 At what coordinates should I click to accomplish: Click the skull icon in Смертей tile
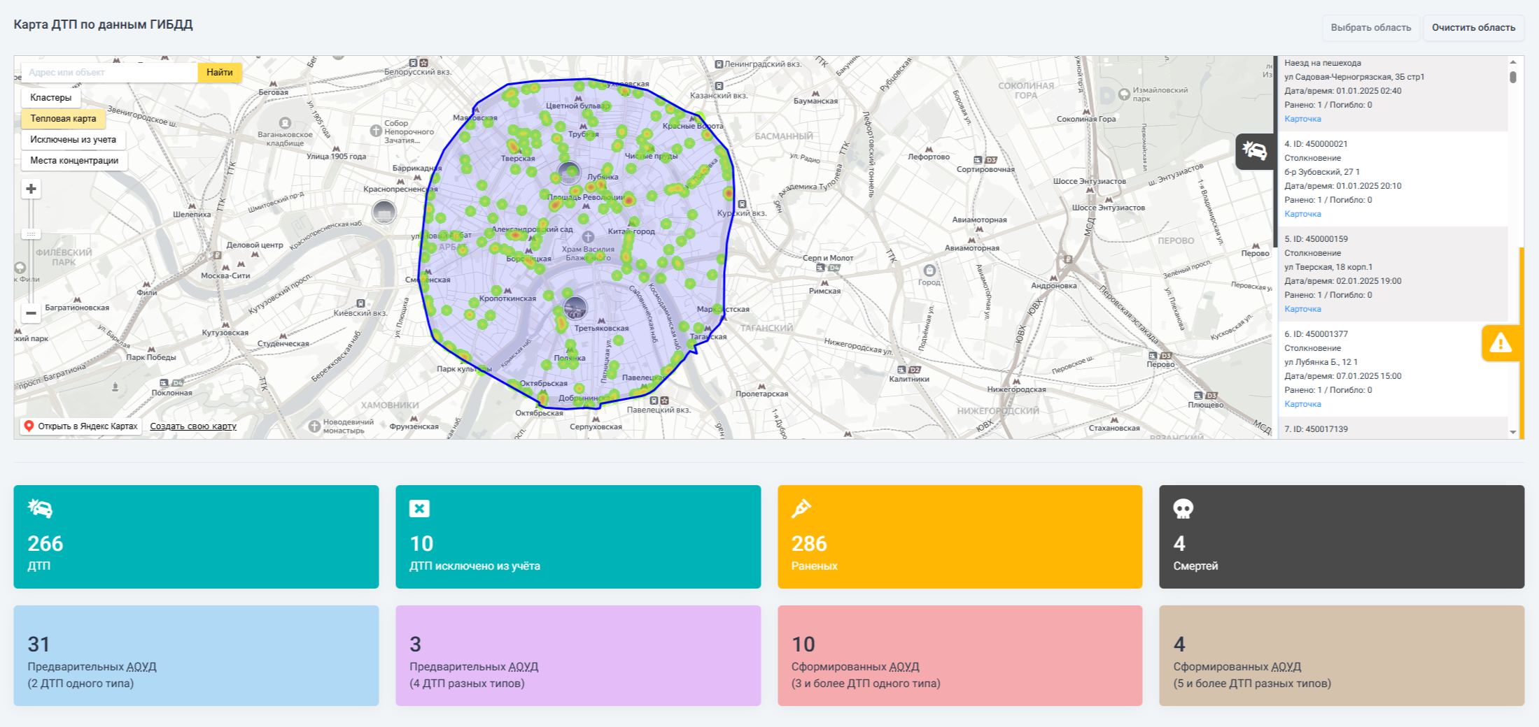point(1183,508)
